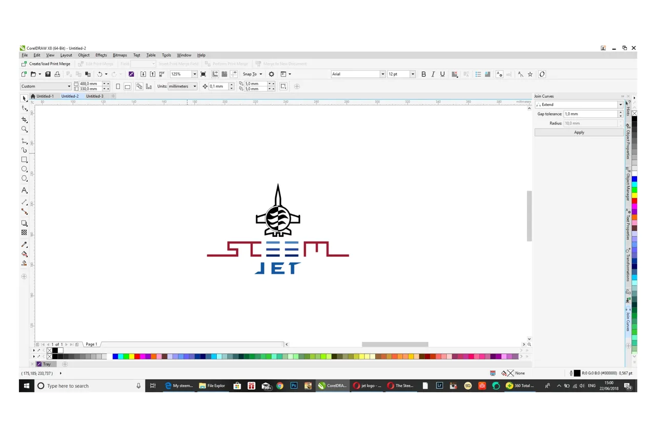
Task: Click the yellow swatch in vertical palette
Action: pos(634,195)
